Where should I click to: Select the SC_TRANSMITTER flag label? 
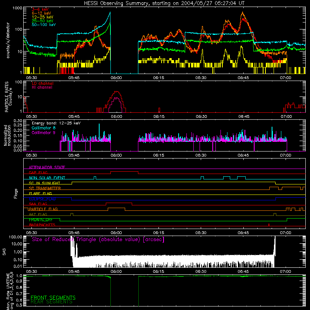coord(45,188)
